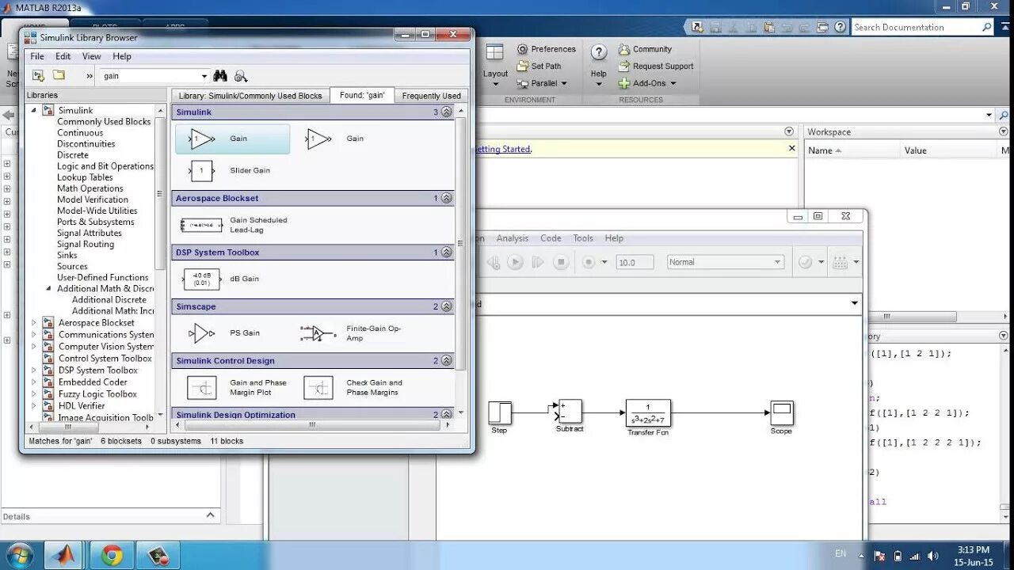Click the Record simulation button
The width and height of the screenshot is (1014, 570).
[x=589, y=262]
